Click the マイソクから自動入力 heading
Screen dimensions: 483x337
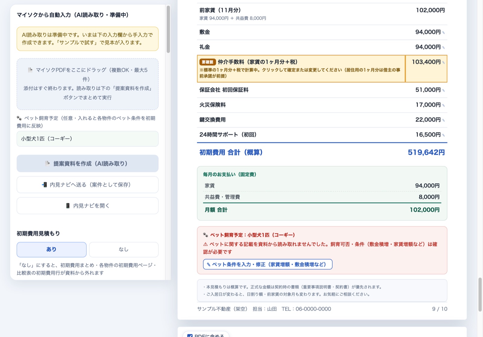point(73,15)
